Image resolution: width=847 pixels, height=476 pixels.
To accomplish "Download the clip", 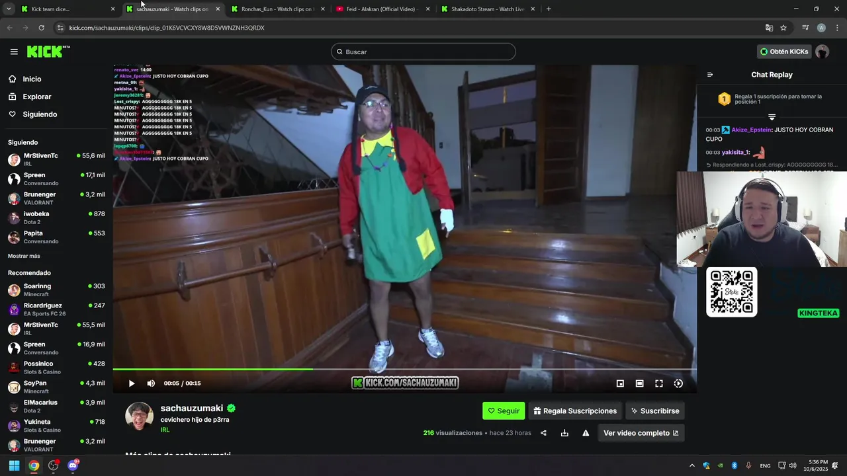I will point(564,433).
